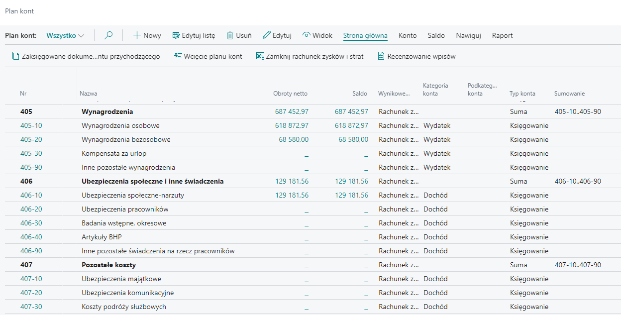
Task: Open account number 405-10 link
Action: [x=31, y=125]
